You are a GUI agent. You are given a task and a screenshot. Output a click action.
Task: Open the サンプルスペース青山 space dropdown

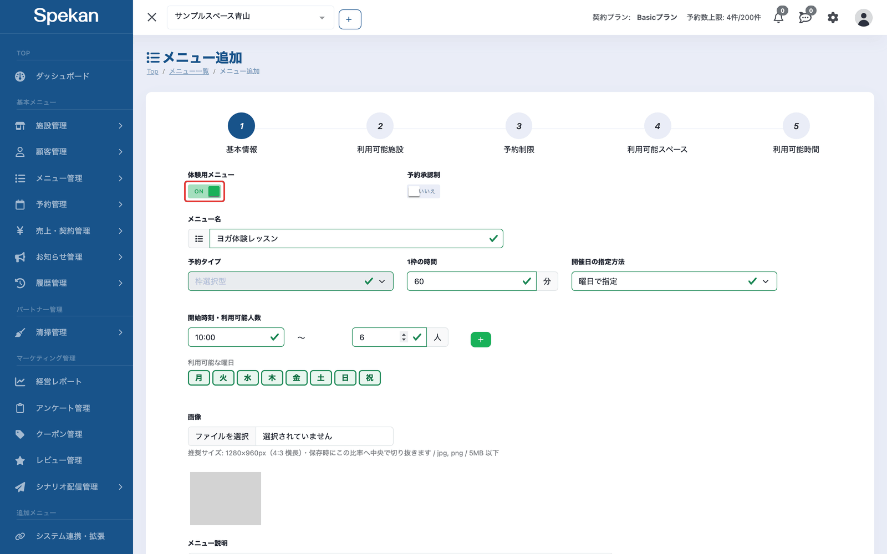[251, 17]
